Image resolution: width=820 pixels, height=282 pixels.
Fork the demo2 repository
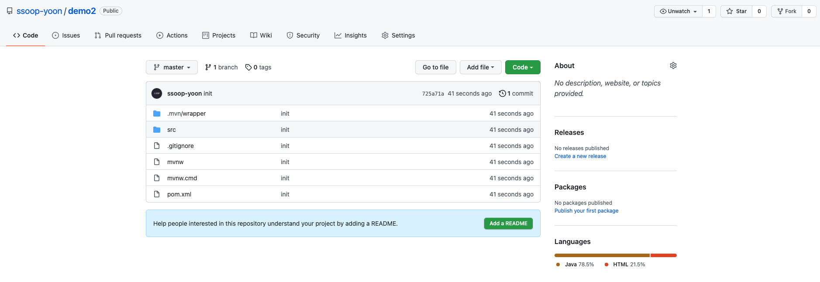point(787,11)
